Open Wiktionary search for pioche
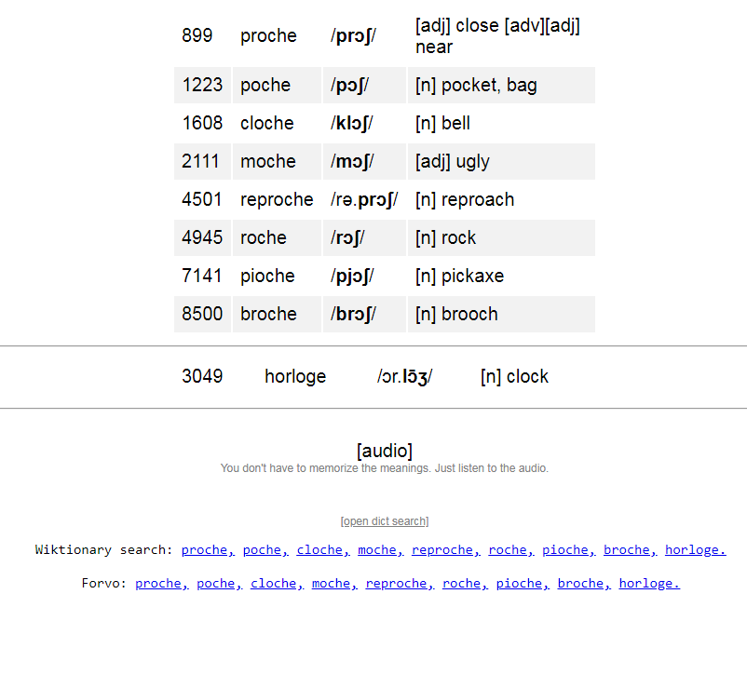The width and height of the screenshot is (747, 675). [x=569, y=549]
